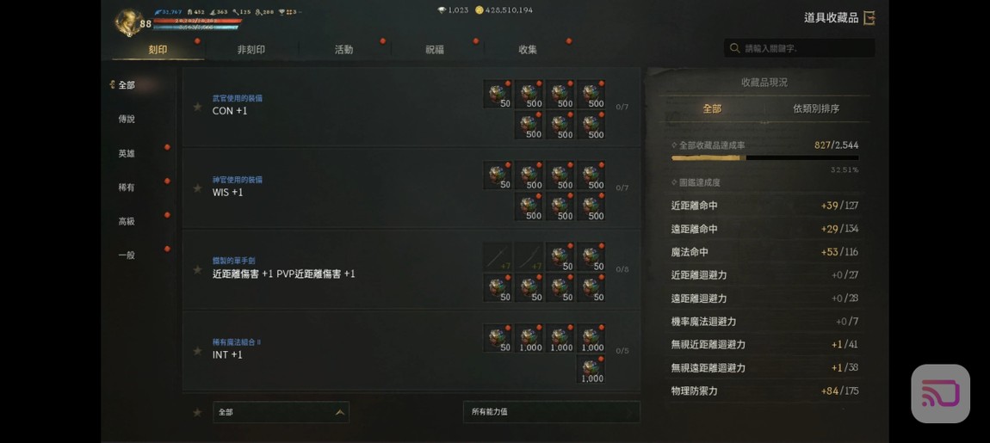Open the 全部 category dropdown at bottom
Image resolution: width=990 pixels, height=443 pixels.
tap(281, 412)
